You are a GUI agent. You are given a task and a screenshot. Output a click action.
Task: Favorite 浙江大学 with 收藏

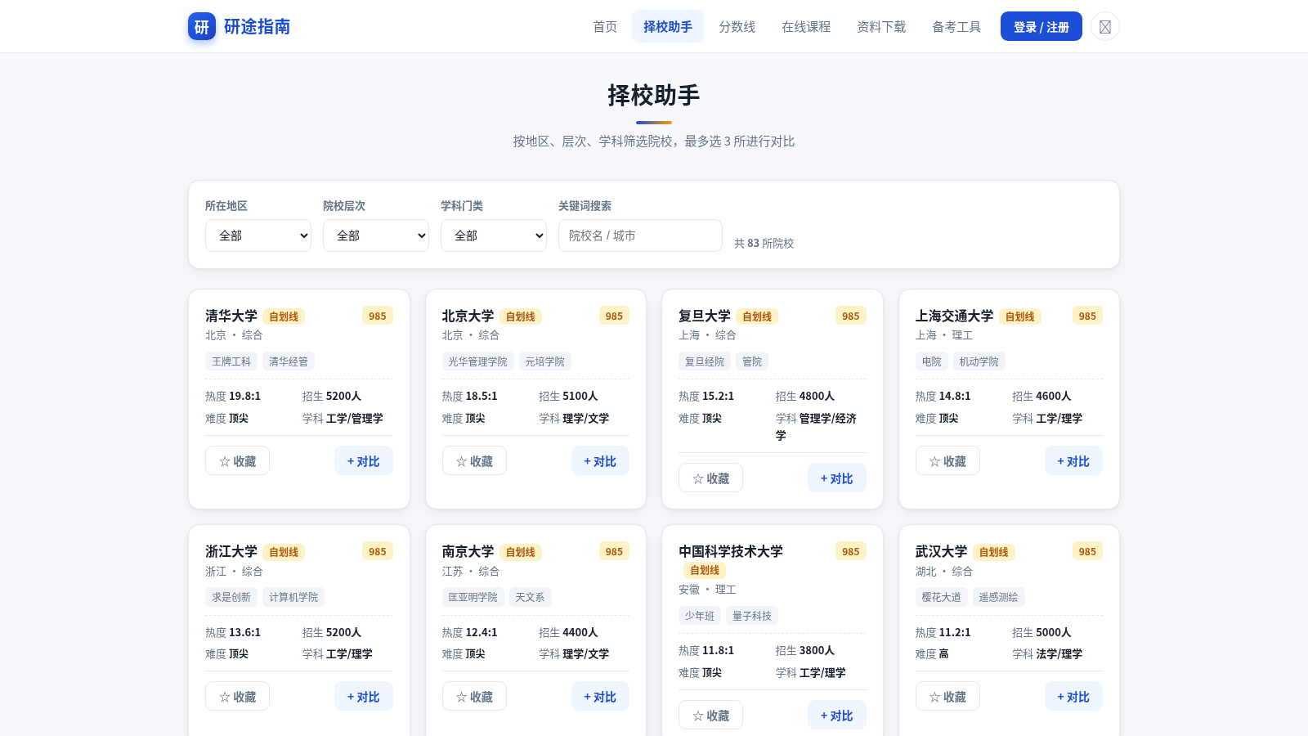(x=237, y=697)
